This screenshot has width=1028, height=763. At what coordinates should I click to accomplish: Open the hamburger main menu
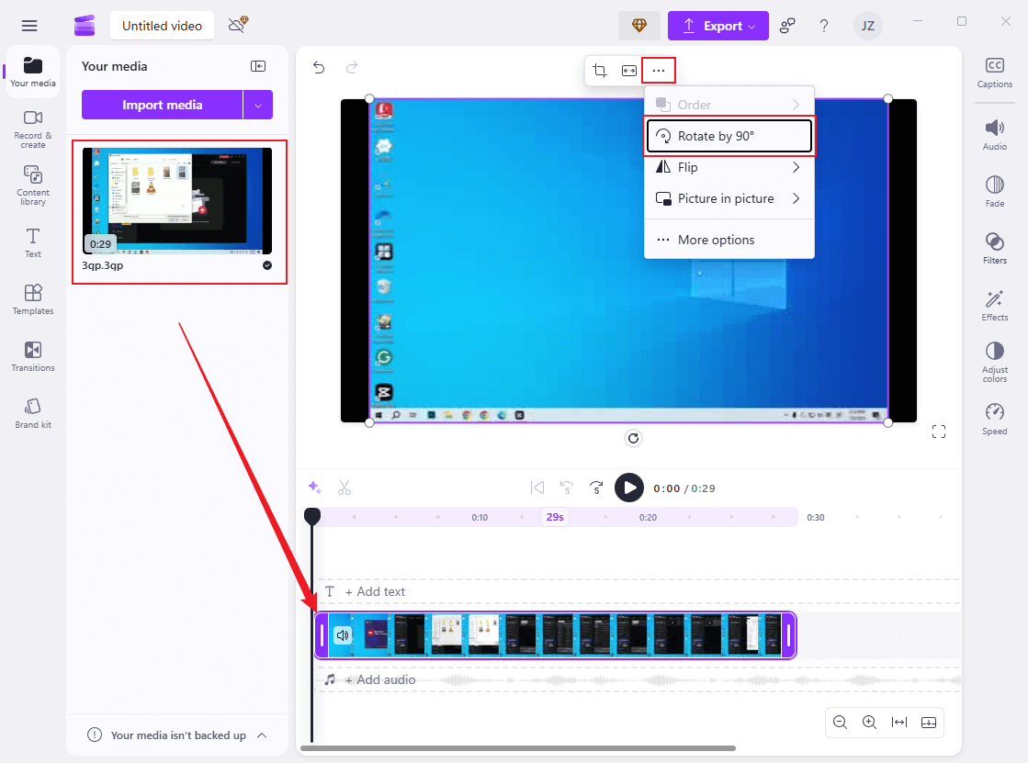(x=29, y=26)
